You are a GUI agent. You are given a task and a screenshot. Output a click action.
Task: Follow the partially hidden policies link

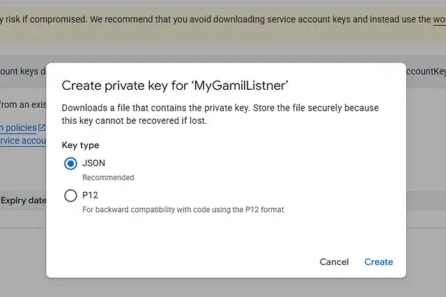coord(18,127)
